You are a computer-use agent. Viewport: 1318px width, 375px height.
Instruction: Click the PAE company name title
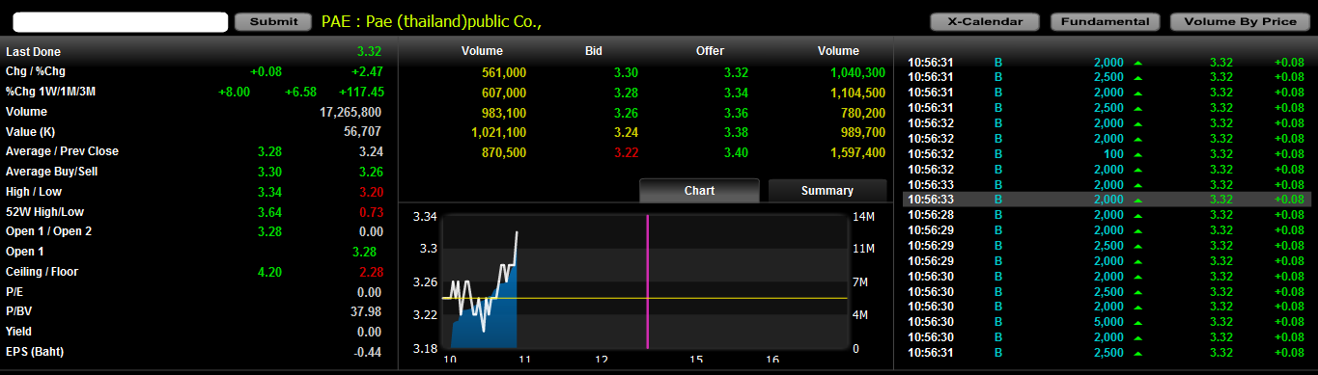pyautogui.click(x=432, y=21)
